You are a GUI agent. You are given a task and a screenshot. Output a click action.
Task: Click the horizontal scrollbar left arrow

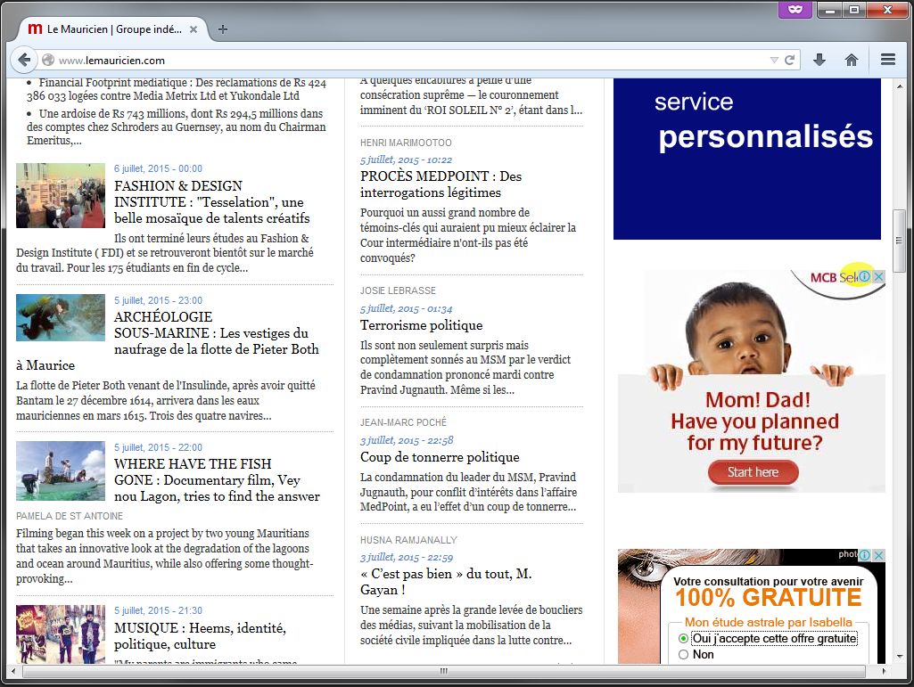click(13, 671)
